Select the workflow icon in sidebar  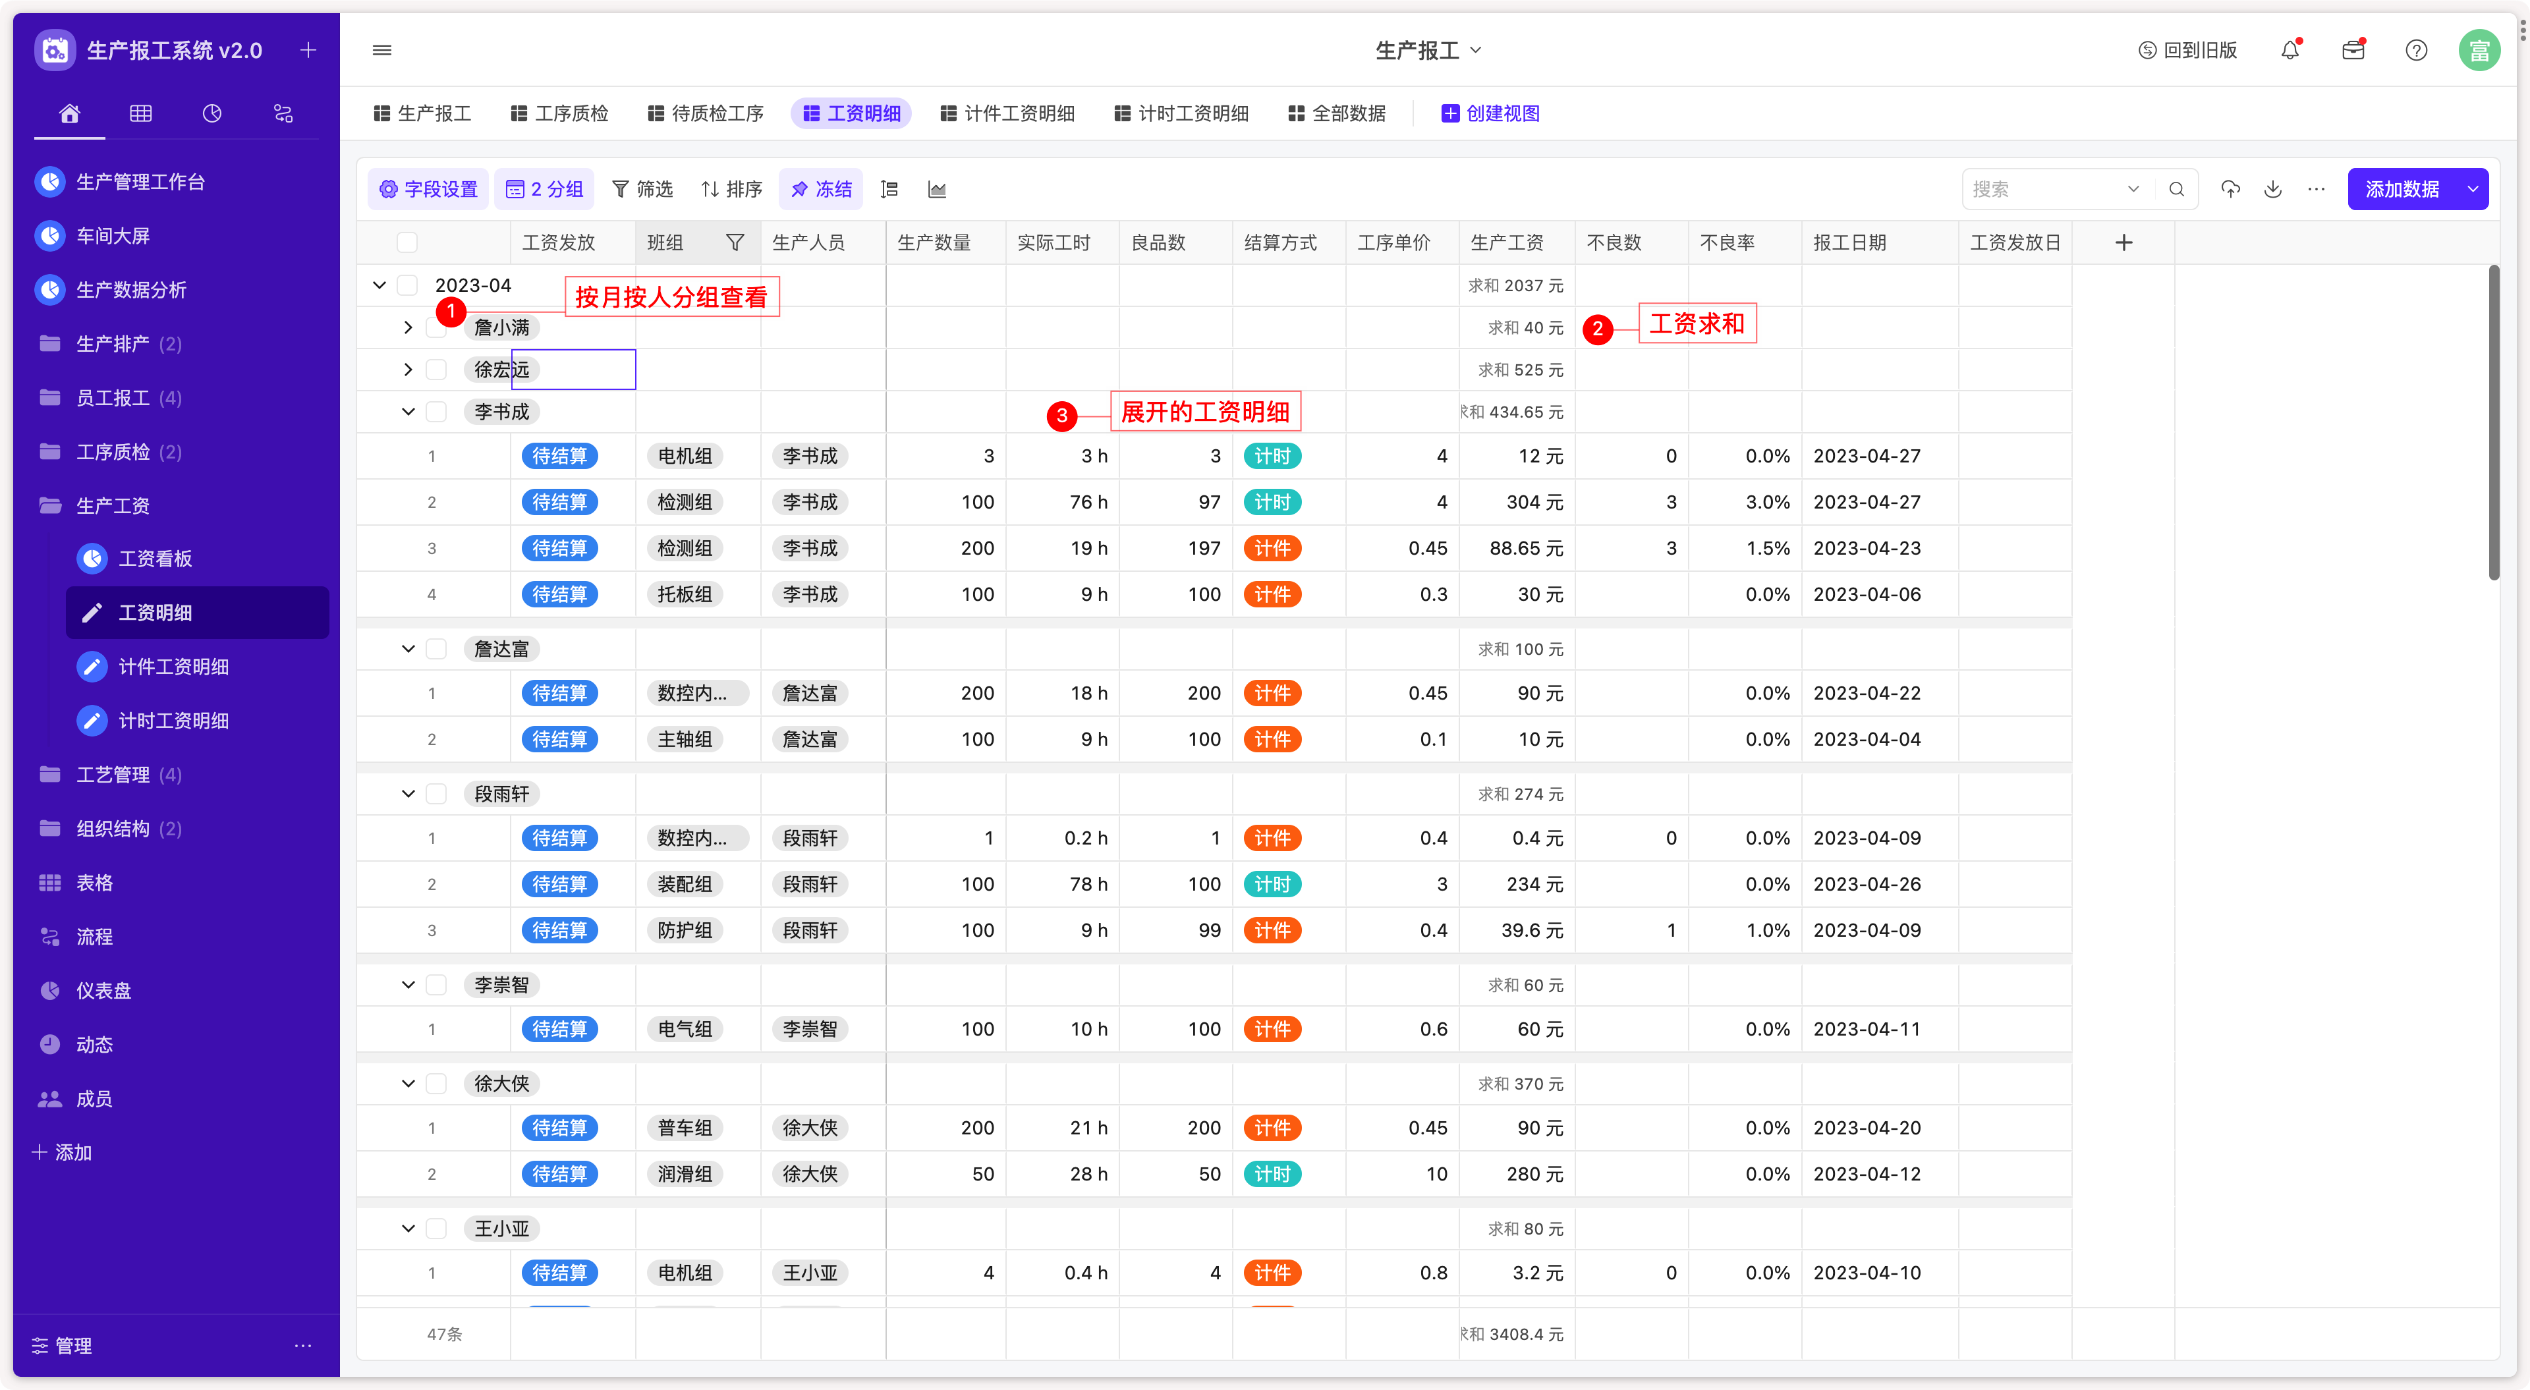(283, 114)
